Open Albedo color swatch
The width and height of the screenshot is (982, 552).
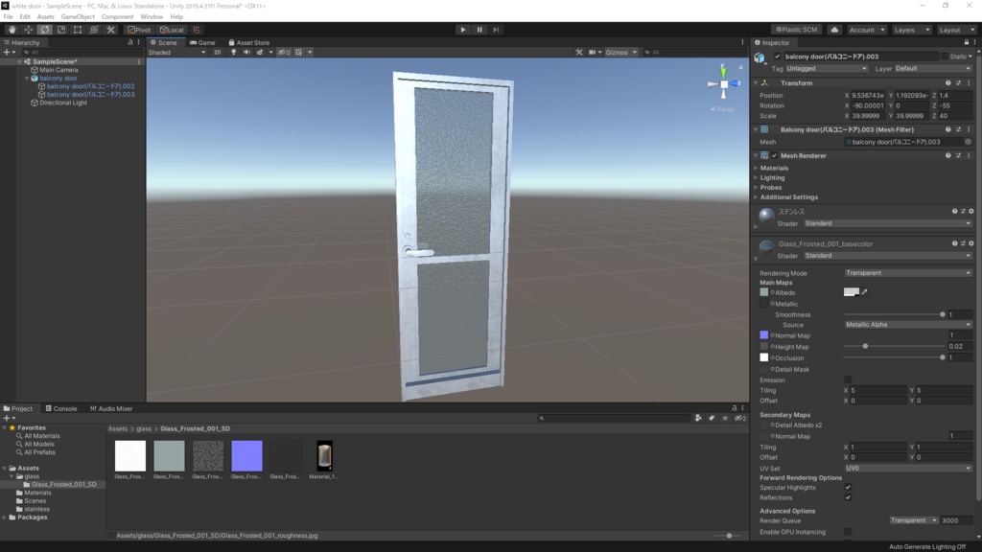click(x=852, y=291)
